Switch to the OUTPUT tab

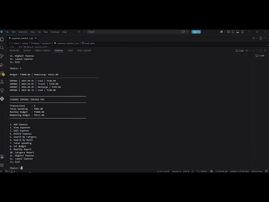coord(27,50)
